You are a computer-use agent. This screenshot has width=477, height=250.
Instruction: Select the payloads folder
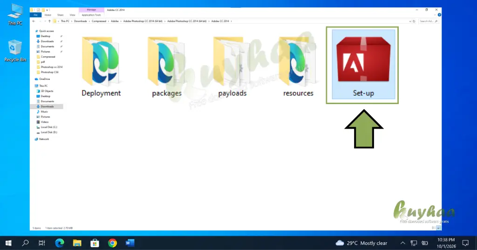tap(232, 67)
